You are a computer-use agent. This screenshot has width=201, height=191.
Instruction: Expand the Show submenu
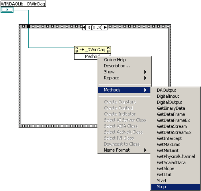(125, 72)
